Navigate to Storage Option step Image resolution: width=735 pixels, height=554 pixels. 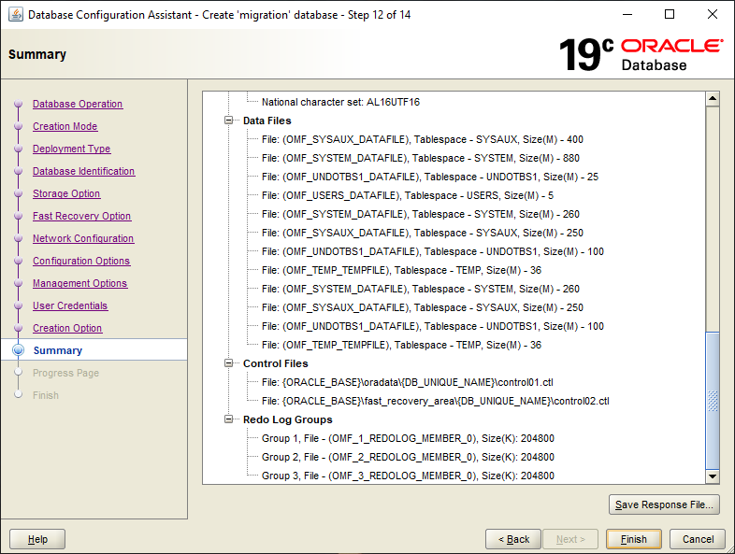66,193
